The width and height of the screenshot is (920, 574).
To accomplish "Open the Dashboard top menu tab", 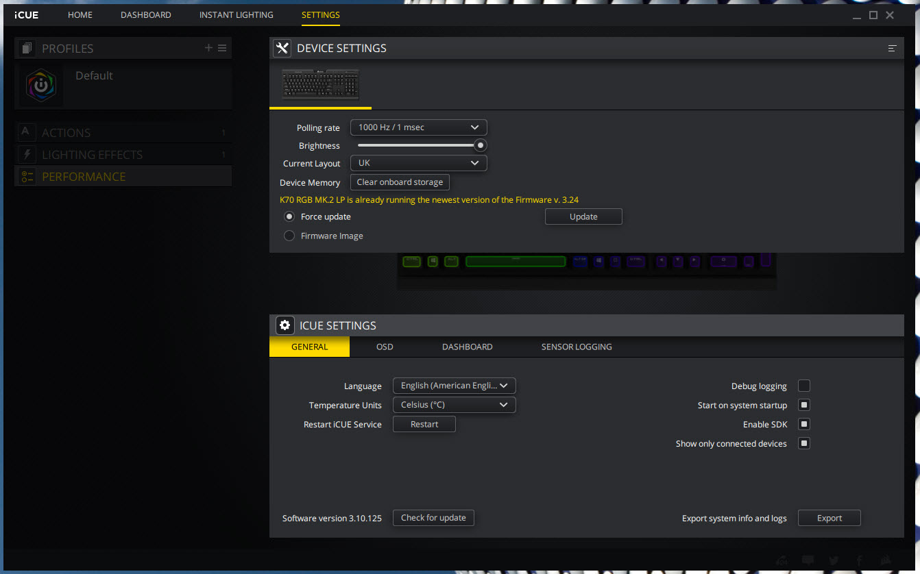I will coord(146,14).
